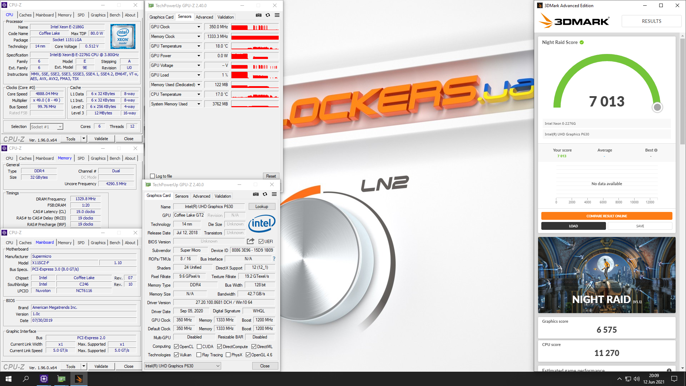Click the score gauge end handle
This screenshot has width=686, height=386.
pyautogui.click(x=657, y=107)
